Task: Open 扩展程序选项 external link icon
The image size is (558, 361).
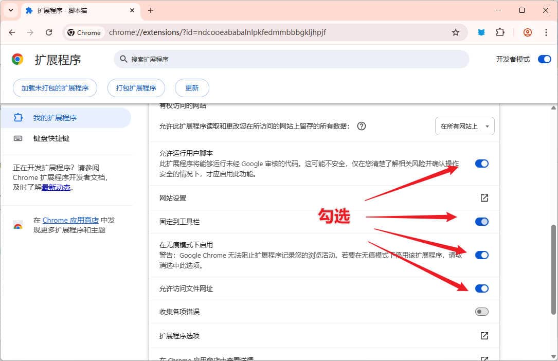Action: pyautogui.click(x=484, y=335)
